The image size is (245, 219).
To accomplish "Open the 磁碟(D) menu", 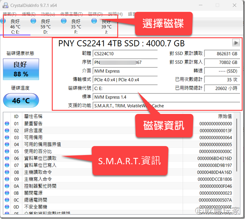I will click(95, 14).
